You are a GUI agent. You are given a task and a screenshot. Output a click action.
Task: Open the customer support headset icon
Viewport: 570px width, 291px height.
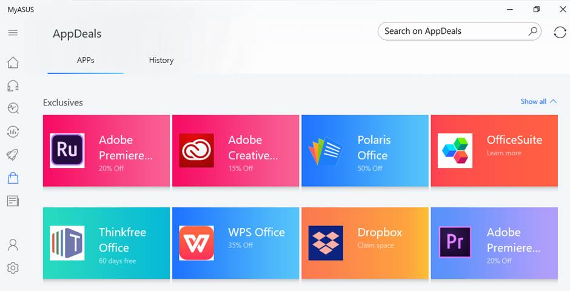point(13,85)
